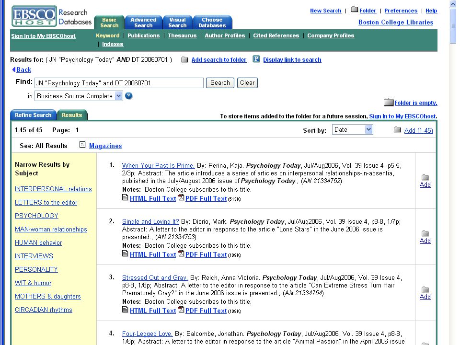Open Publications in the navigation bar
Screen dimensions: 460x345
pyautogui.click(x=143, y=35)
